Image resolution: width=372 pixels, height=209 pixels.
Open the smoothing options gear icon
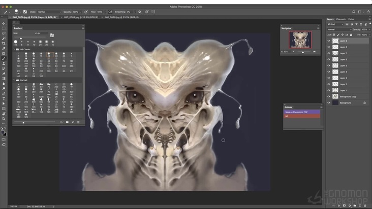point(140,11)
